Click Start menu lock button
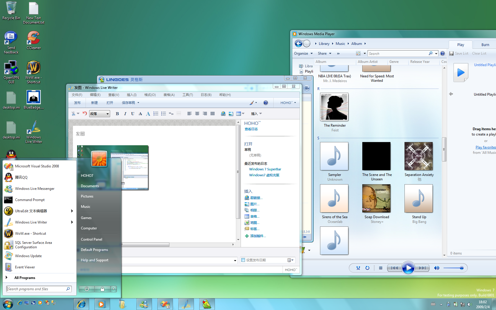 click(102, 289)
